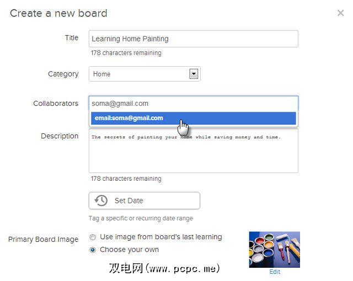The width and height of the screenshot is (353, 281).
Task: Click the 'Create a new board' heading
Action: [58, 13]
